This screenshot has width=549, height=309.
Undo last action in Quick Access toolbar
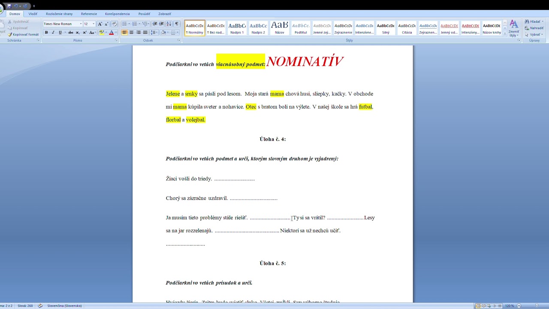16,6
